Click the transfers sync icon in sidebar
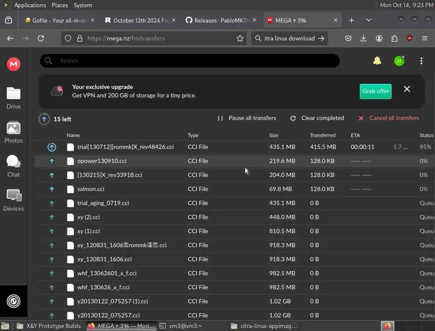This screenshot has width=435, height=331. pos(13,301)
